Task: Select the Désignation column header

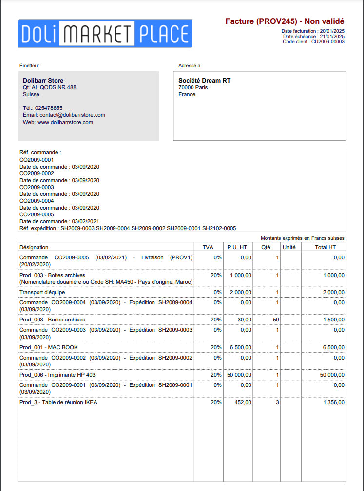Action: coord(34,247)
